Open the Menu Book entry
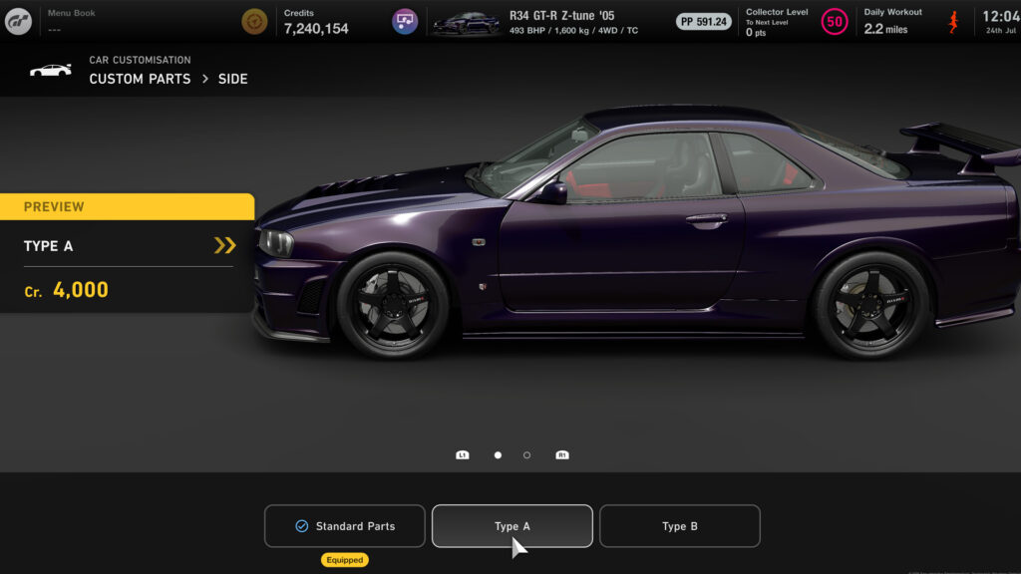 tap(71, 21)
